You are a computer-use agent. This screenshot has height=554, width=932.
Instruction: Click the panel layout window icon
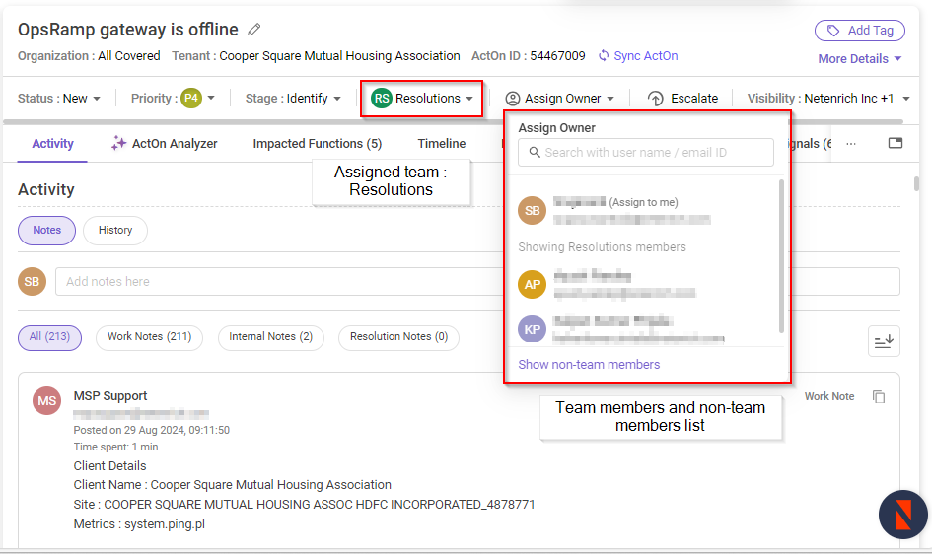click(896, 143)
